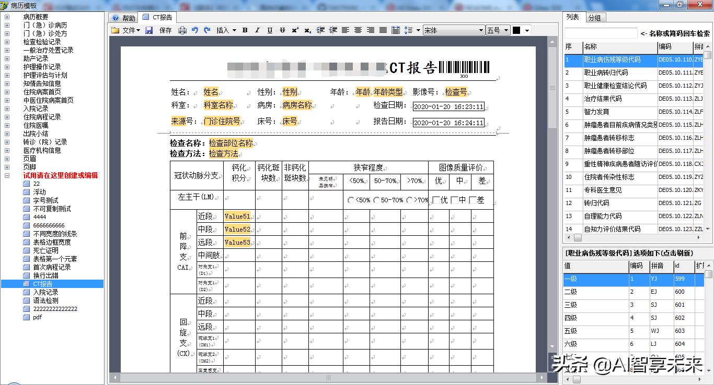The height and width of the screenshot is (385, 714).
Task: Click the 报告日期 date field
Action: [x=448, y=123]
